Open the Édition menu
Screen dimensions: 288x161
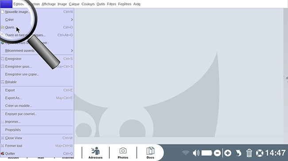[x=19, y=4]
